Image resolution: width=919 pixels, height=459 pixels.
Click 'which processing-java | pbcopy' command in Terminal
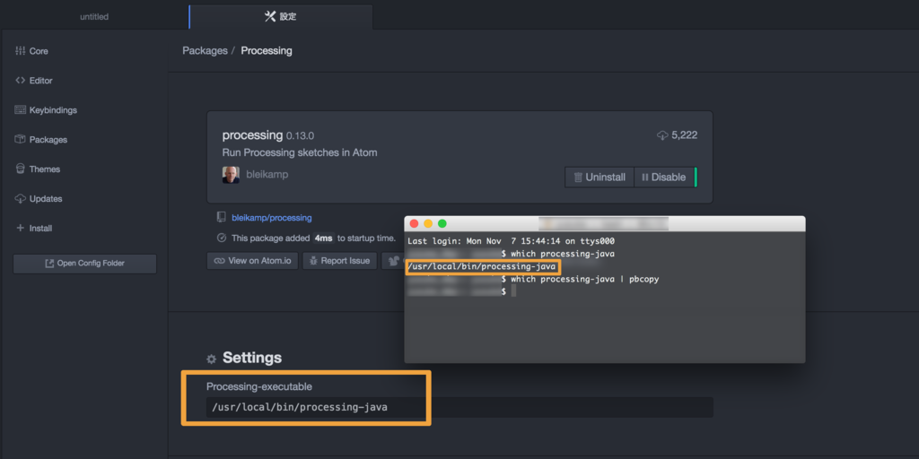click(585, 280)
